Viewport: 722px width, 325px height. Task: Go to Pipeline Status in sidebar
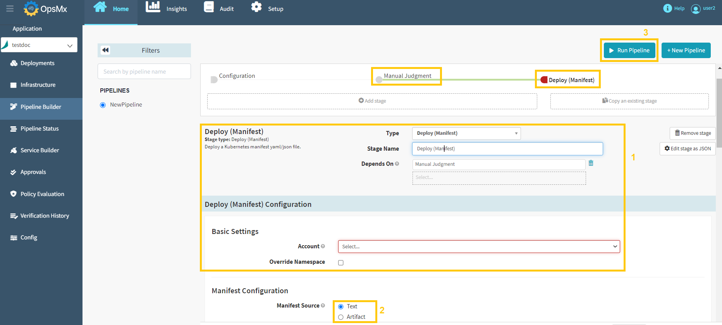(x=40, y=129)
